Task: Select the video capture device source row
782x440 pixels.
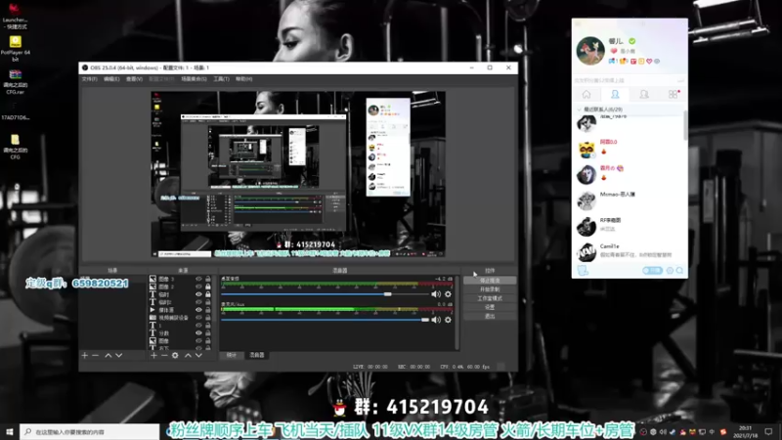Action: coord(181,318)
